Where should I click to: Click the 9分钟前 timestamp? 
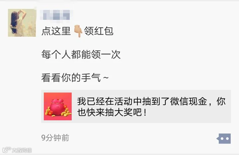coord(55,138)
